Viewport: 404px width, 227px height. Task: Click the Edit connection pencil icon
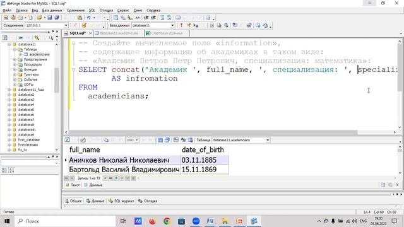coord(84,25)
